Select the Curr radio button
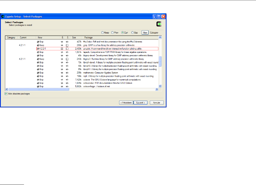Viewport: 256px width, 185px height. coord(122,33)
